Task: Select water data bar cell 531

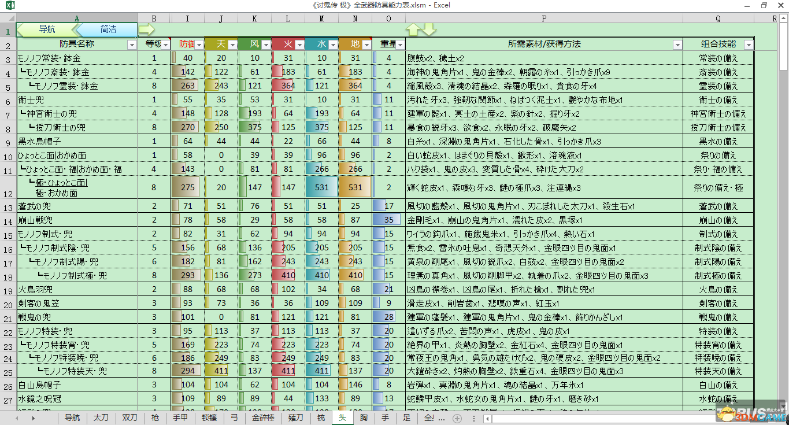Action: coord(322,187)
